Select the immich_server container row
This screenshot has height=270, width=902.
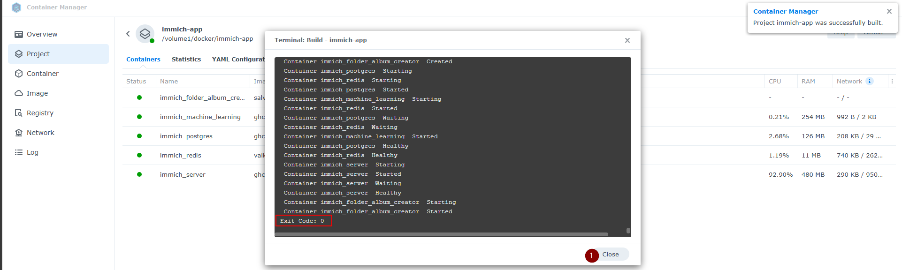(x=183, y=174)
